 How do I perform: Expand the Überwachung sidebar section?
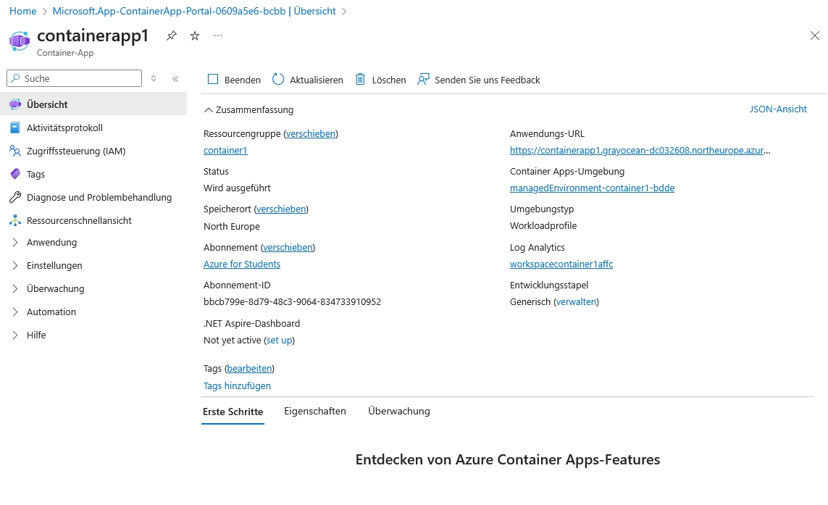tap(55, 289)
